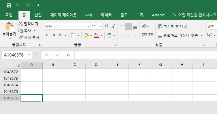Viewport: 217px width, 114px height.
Task: Click 병합하고 가운데 맞춤 button
Action: (x=178, y=35)
